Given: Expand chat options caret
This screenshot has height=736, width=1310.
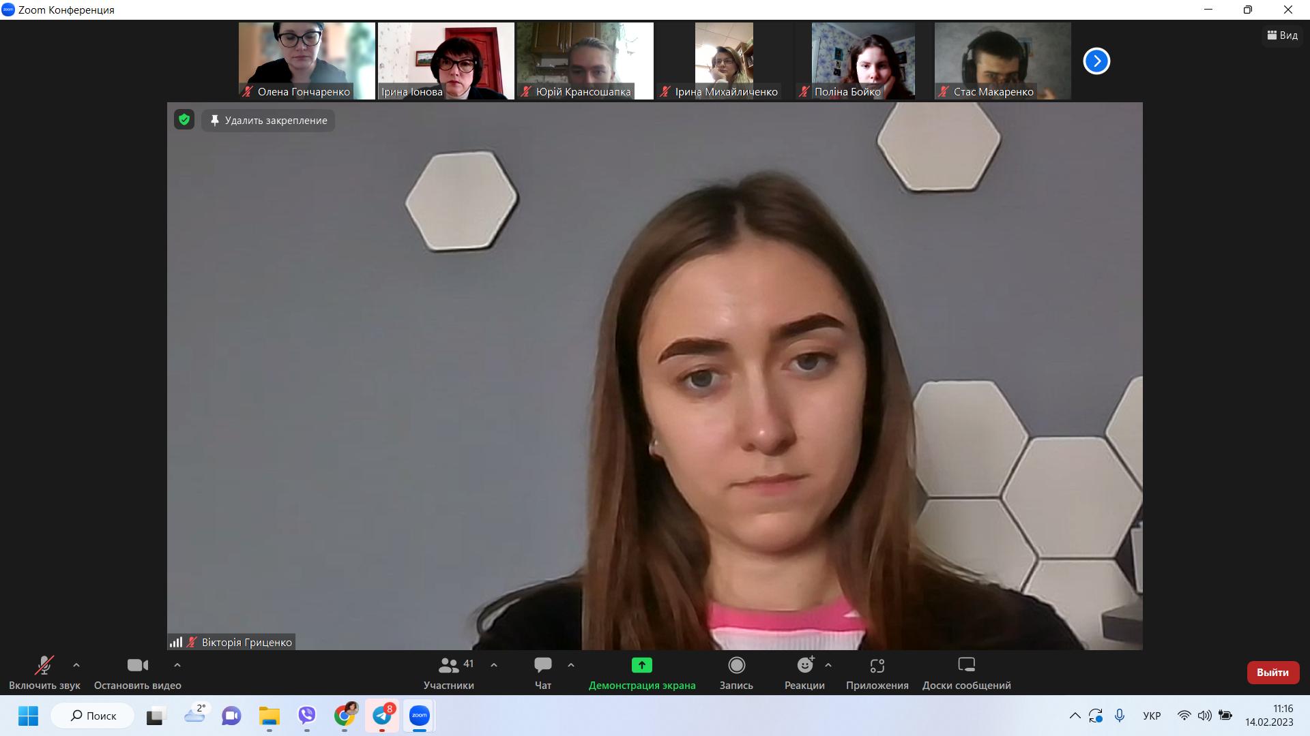Looking at the screenshot, I should coord(571,665).
